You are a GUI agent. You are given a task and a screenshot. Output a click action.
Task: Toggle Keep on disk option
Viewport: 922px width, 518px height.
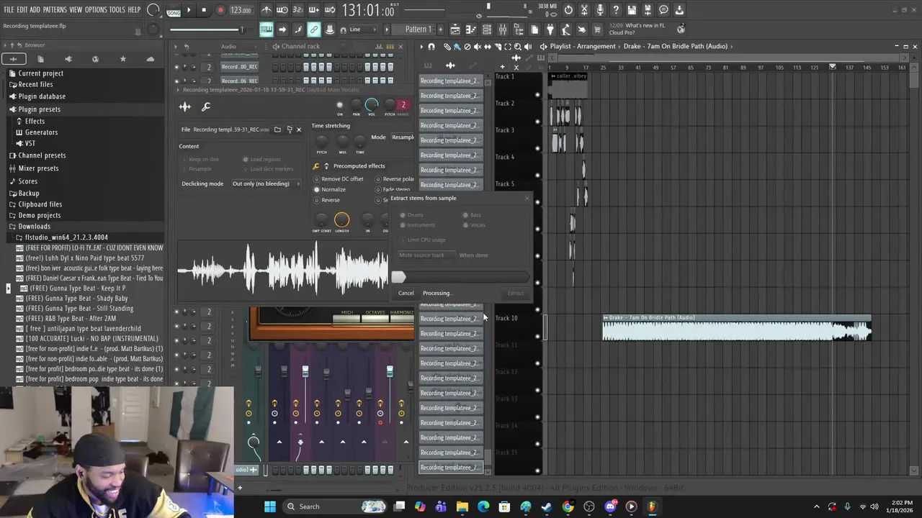200,159
